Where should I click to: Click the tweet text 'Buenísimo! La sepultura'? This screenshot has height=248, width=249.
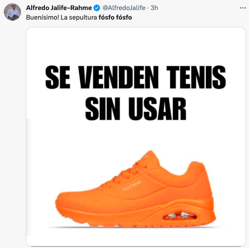pos(62,18)
